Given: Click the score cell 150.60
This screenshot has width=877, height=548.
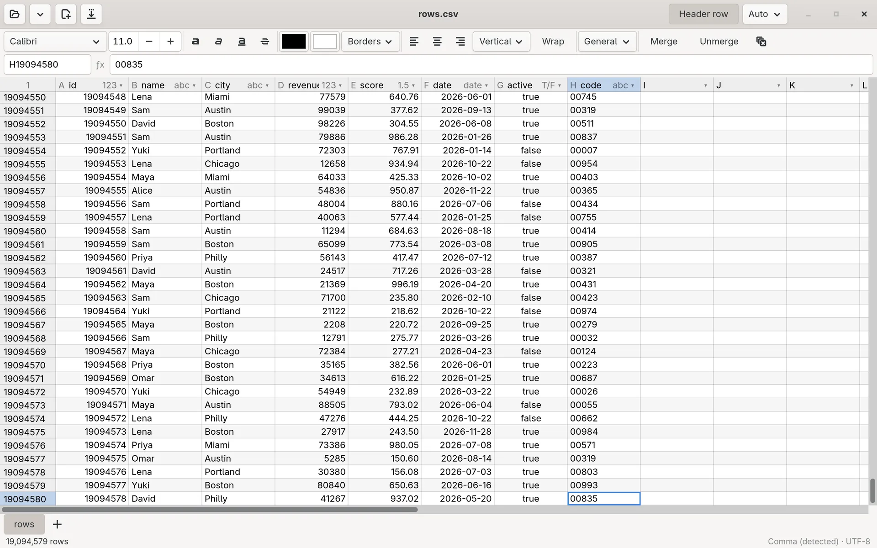Looking at the screenshot, I should (x=385, y=458).
